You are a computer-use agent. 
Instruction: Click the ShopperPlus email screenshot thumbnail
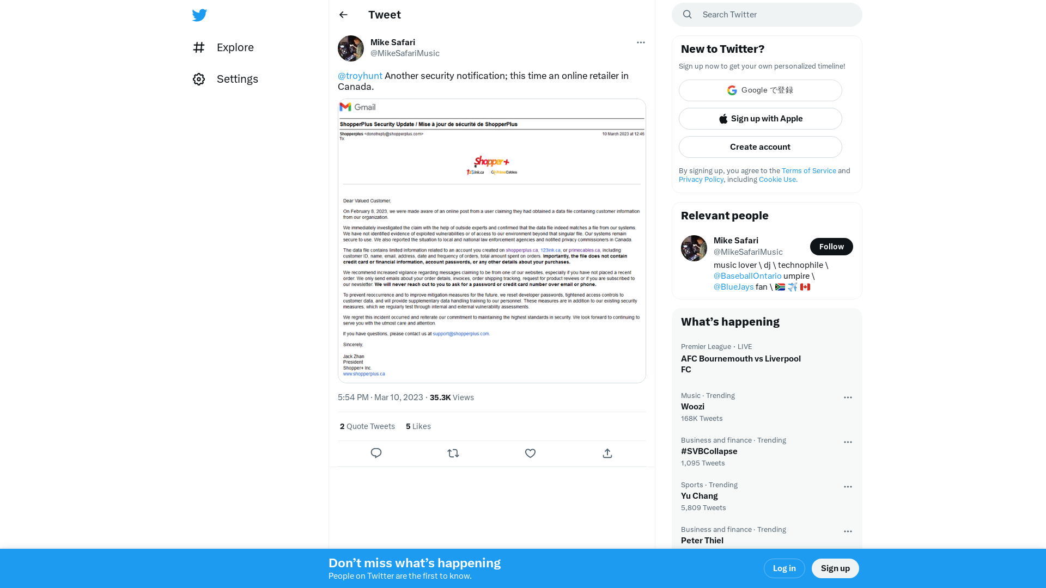[491, 240]
